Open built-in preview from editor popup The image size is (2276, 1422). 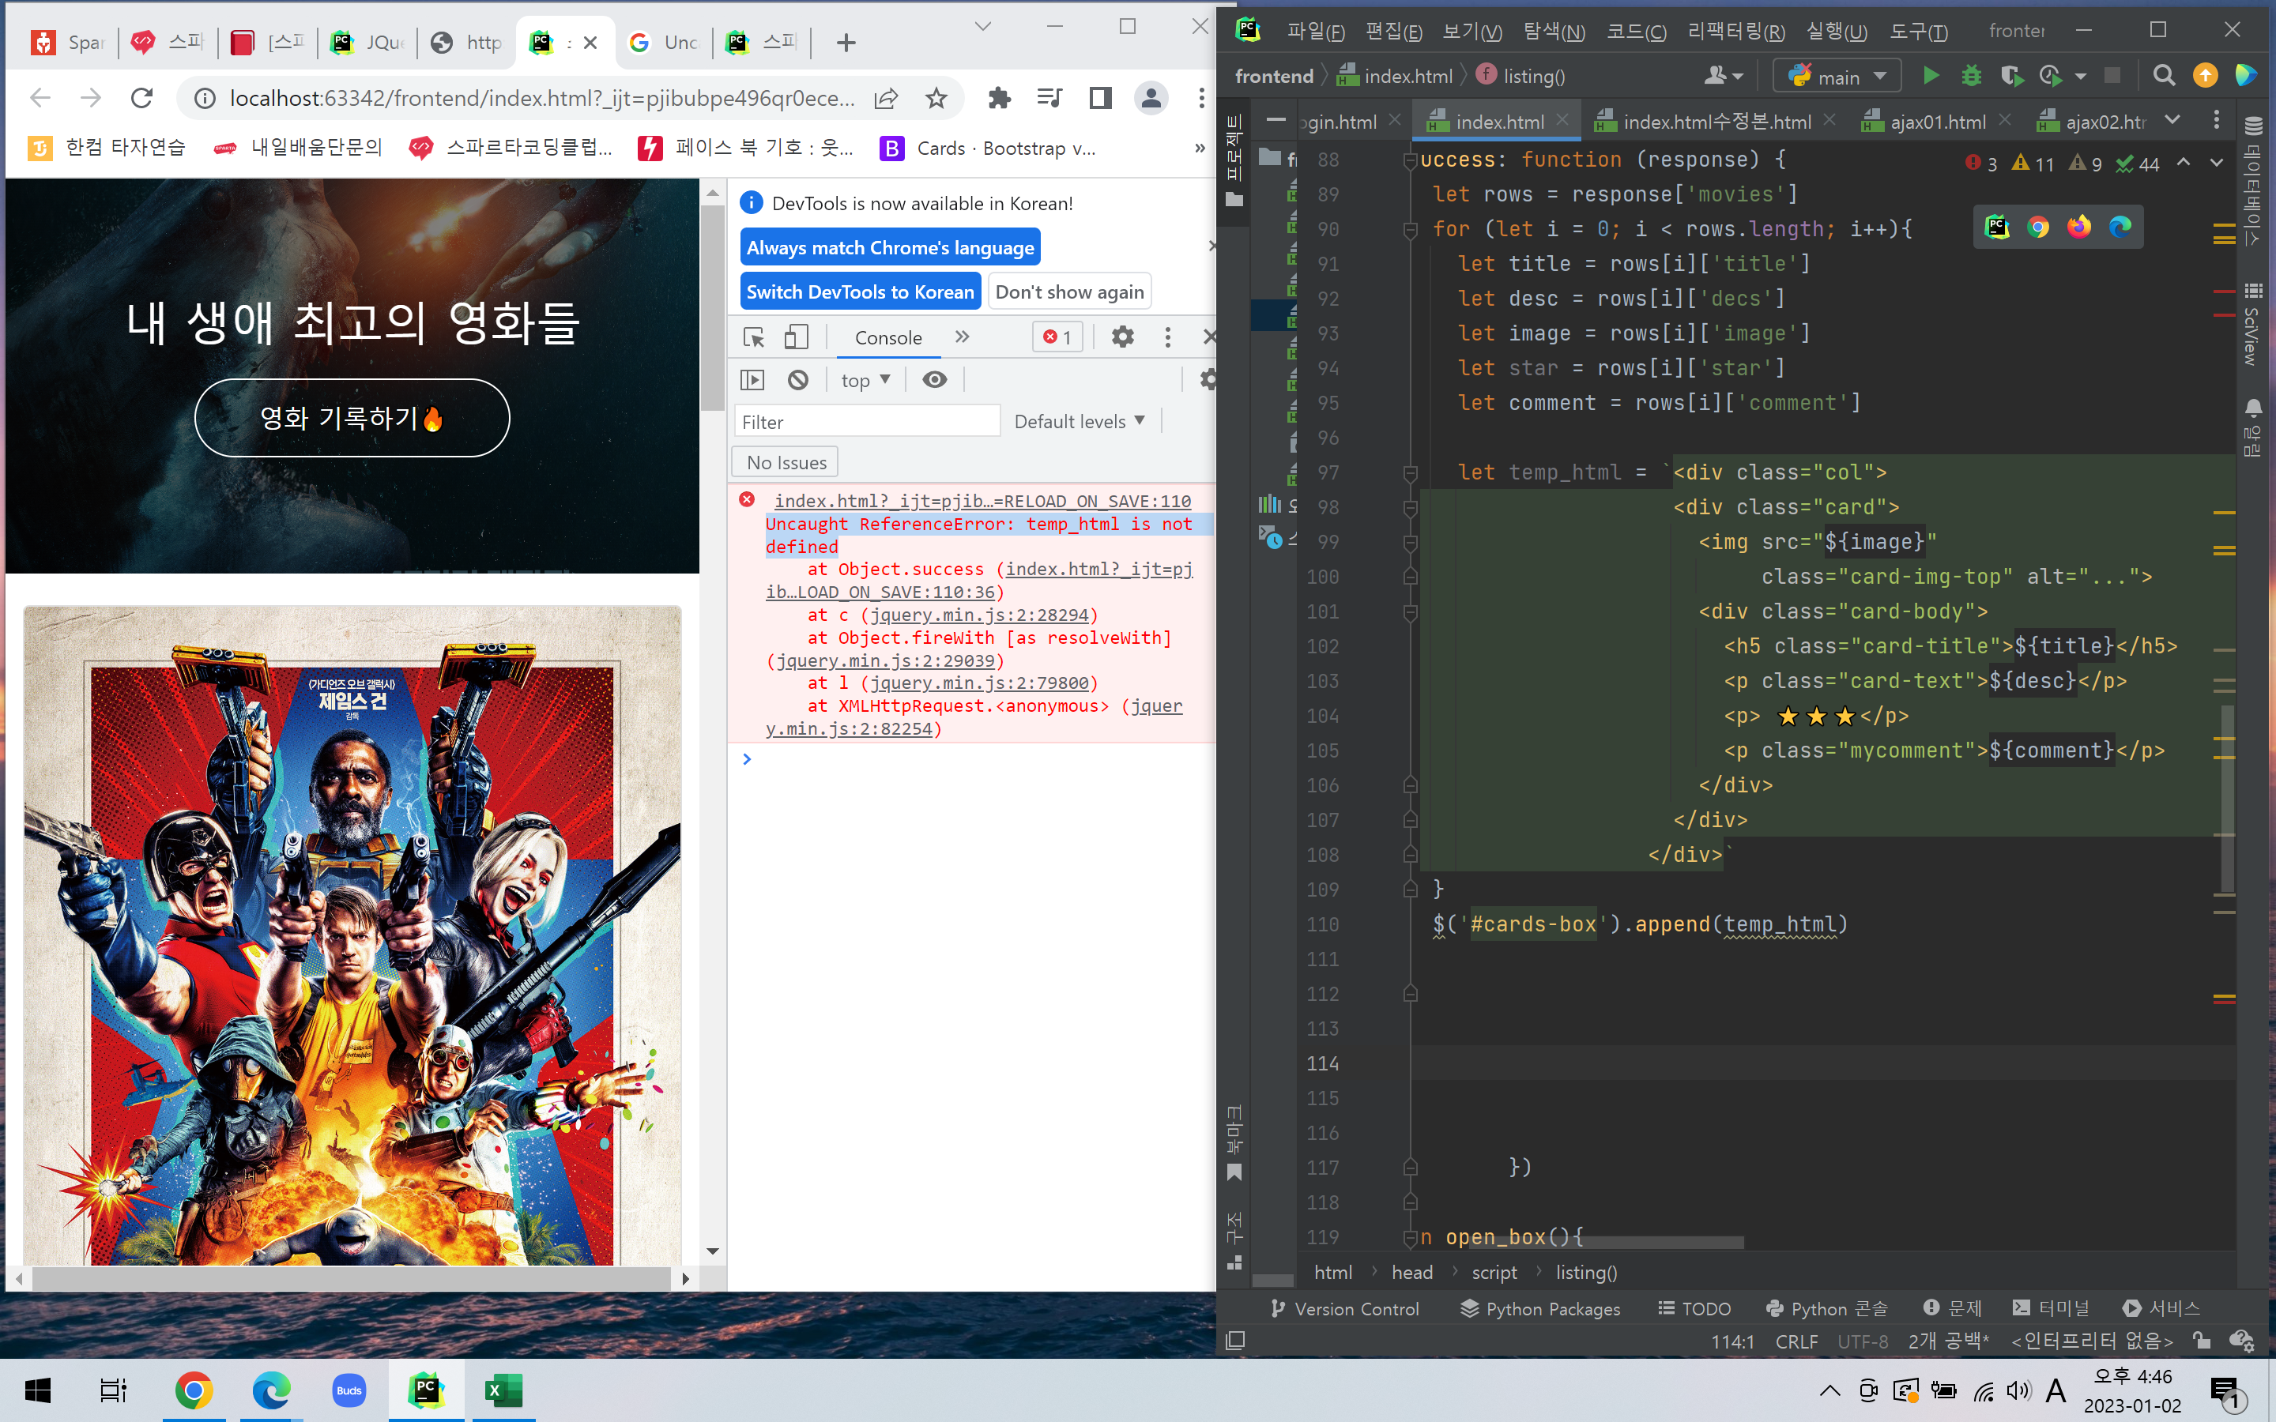[1997, 227]
